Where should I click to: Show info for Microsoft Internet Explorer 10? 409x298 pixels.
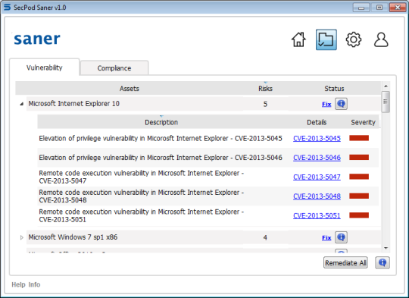coord(341,104)
